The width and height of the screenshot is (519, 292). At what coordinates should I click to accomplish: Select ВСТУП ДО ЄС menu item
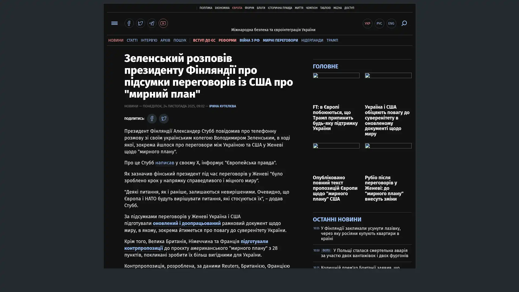tap(204, 40)
